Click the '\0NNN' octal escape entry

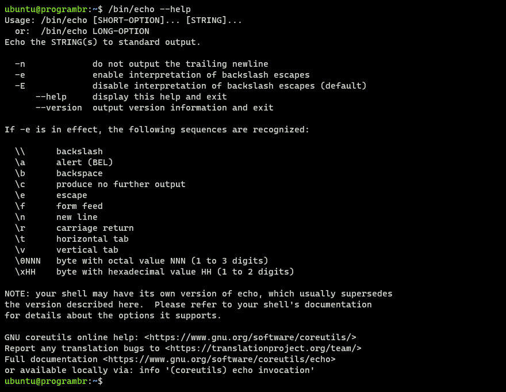click(28, 261)
